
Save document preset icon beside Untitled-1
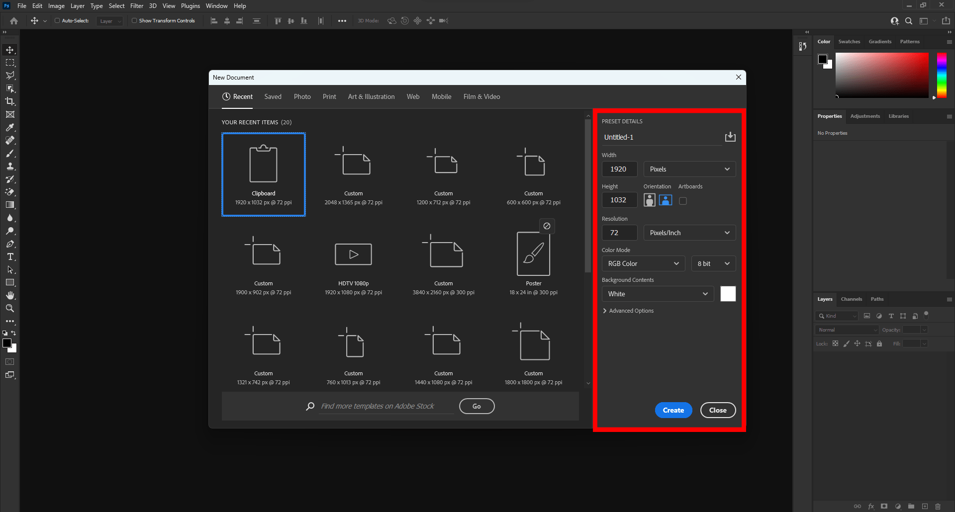tap(730, 137)
